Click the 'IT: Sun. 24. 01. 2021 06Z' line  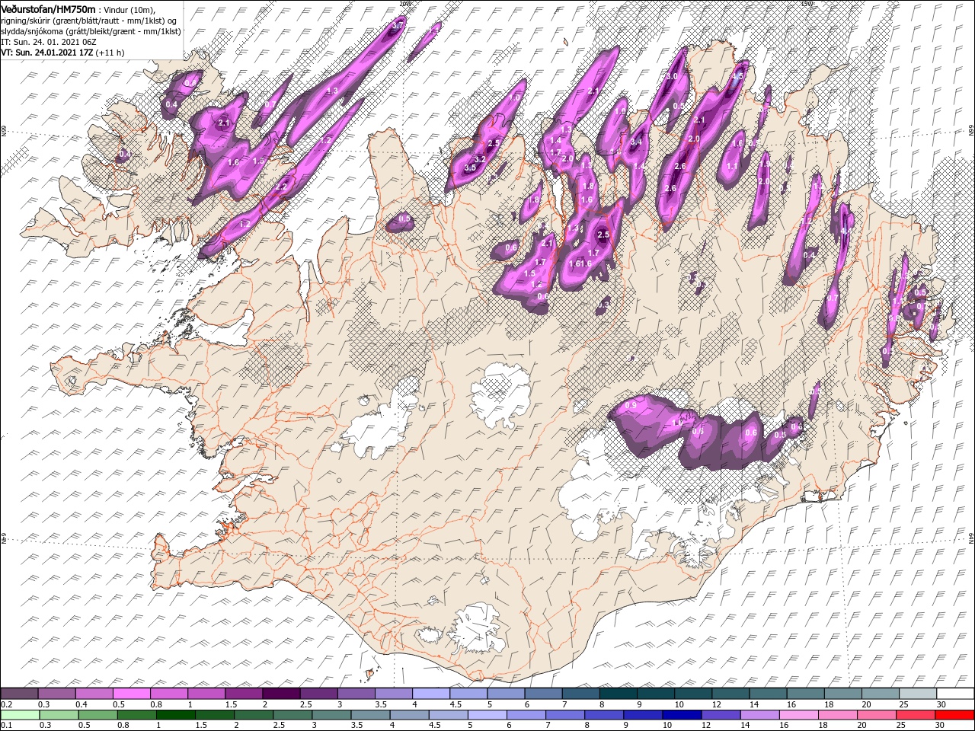pyautogui.click(x=48, y=42)
